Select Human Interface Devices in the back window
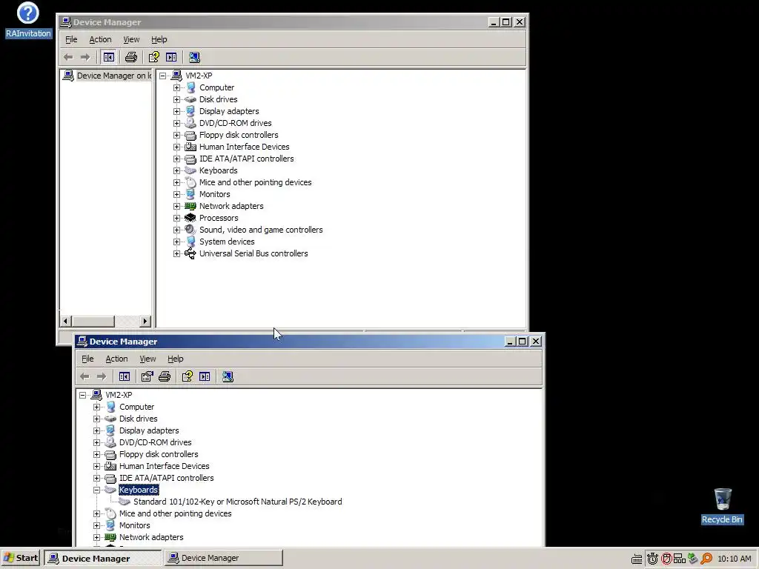The width and height of the screenshot is (759, 569). pos(245,147)
